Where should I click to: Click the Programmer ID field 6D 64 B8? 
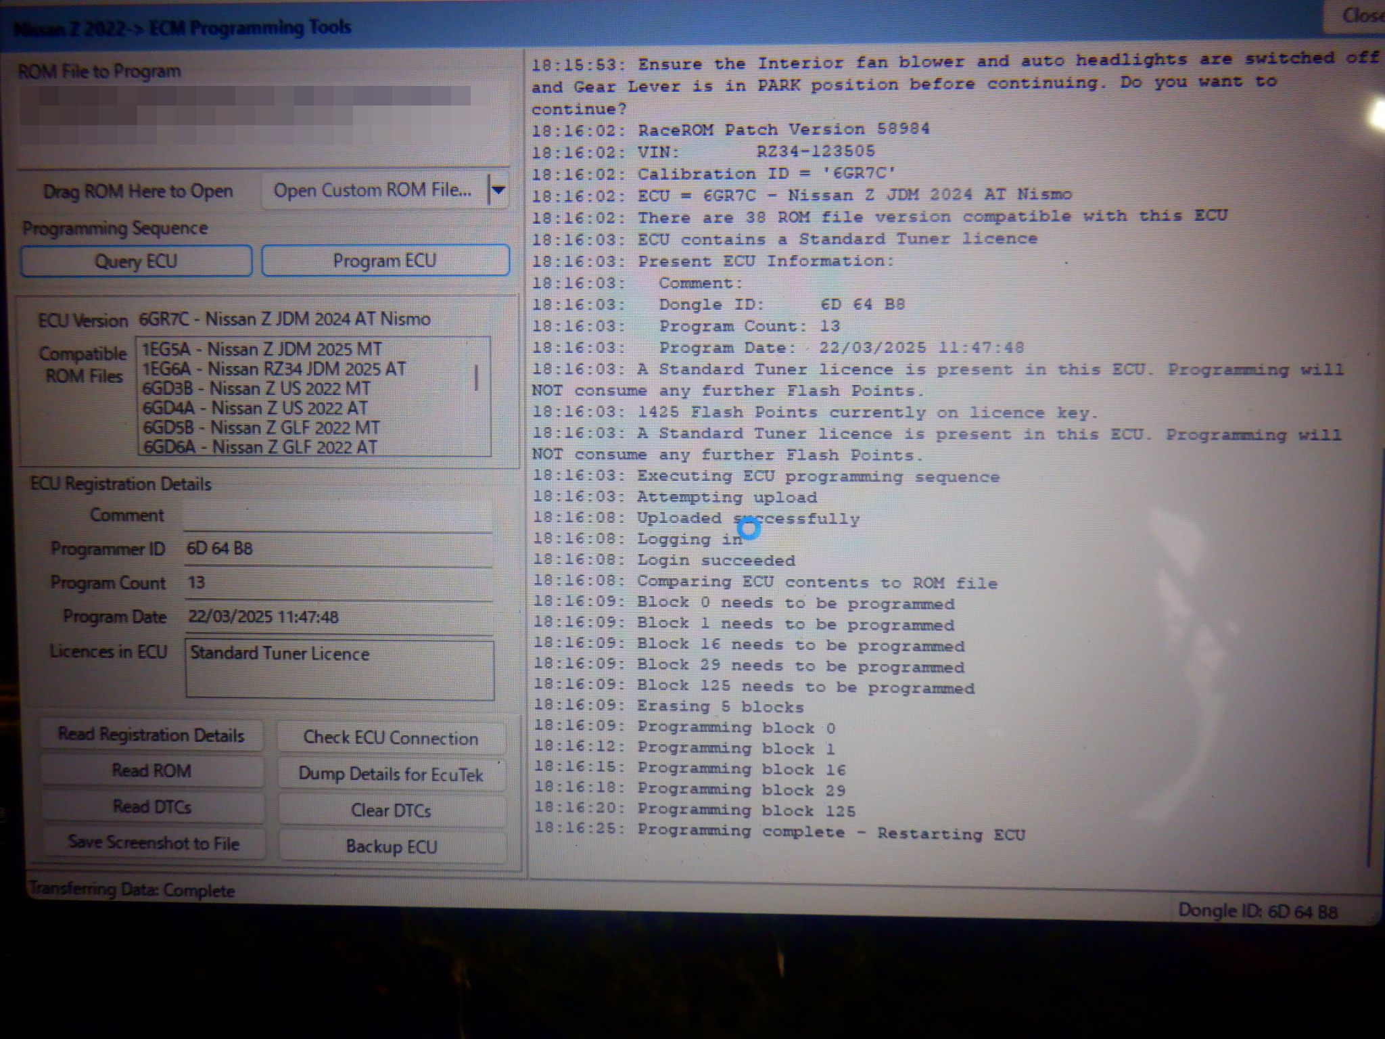[338, 549]
